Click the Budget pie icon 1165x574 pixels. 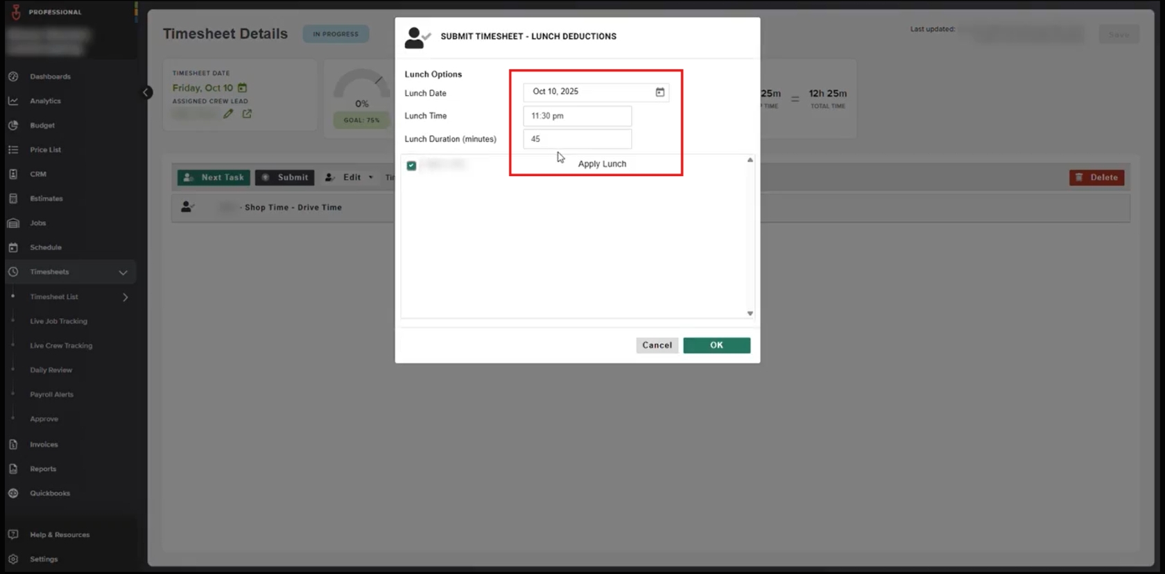point(13,125)
